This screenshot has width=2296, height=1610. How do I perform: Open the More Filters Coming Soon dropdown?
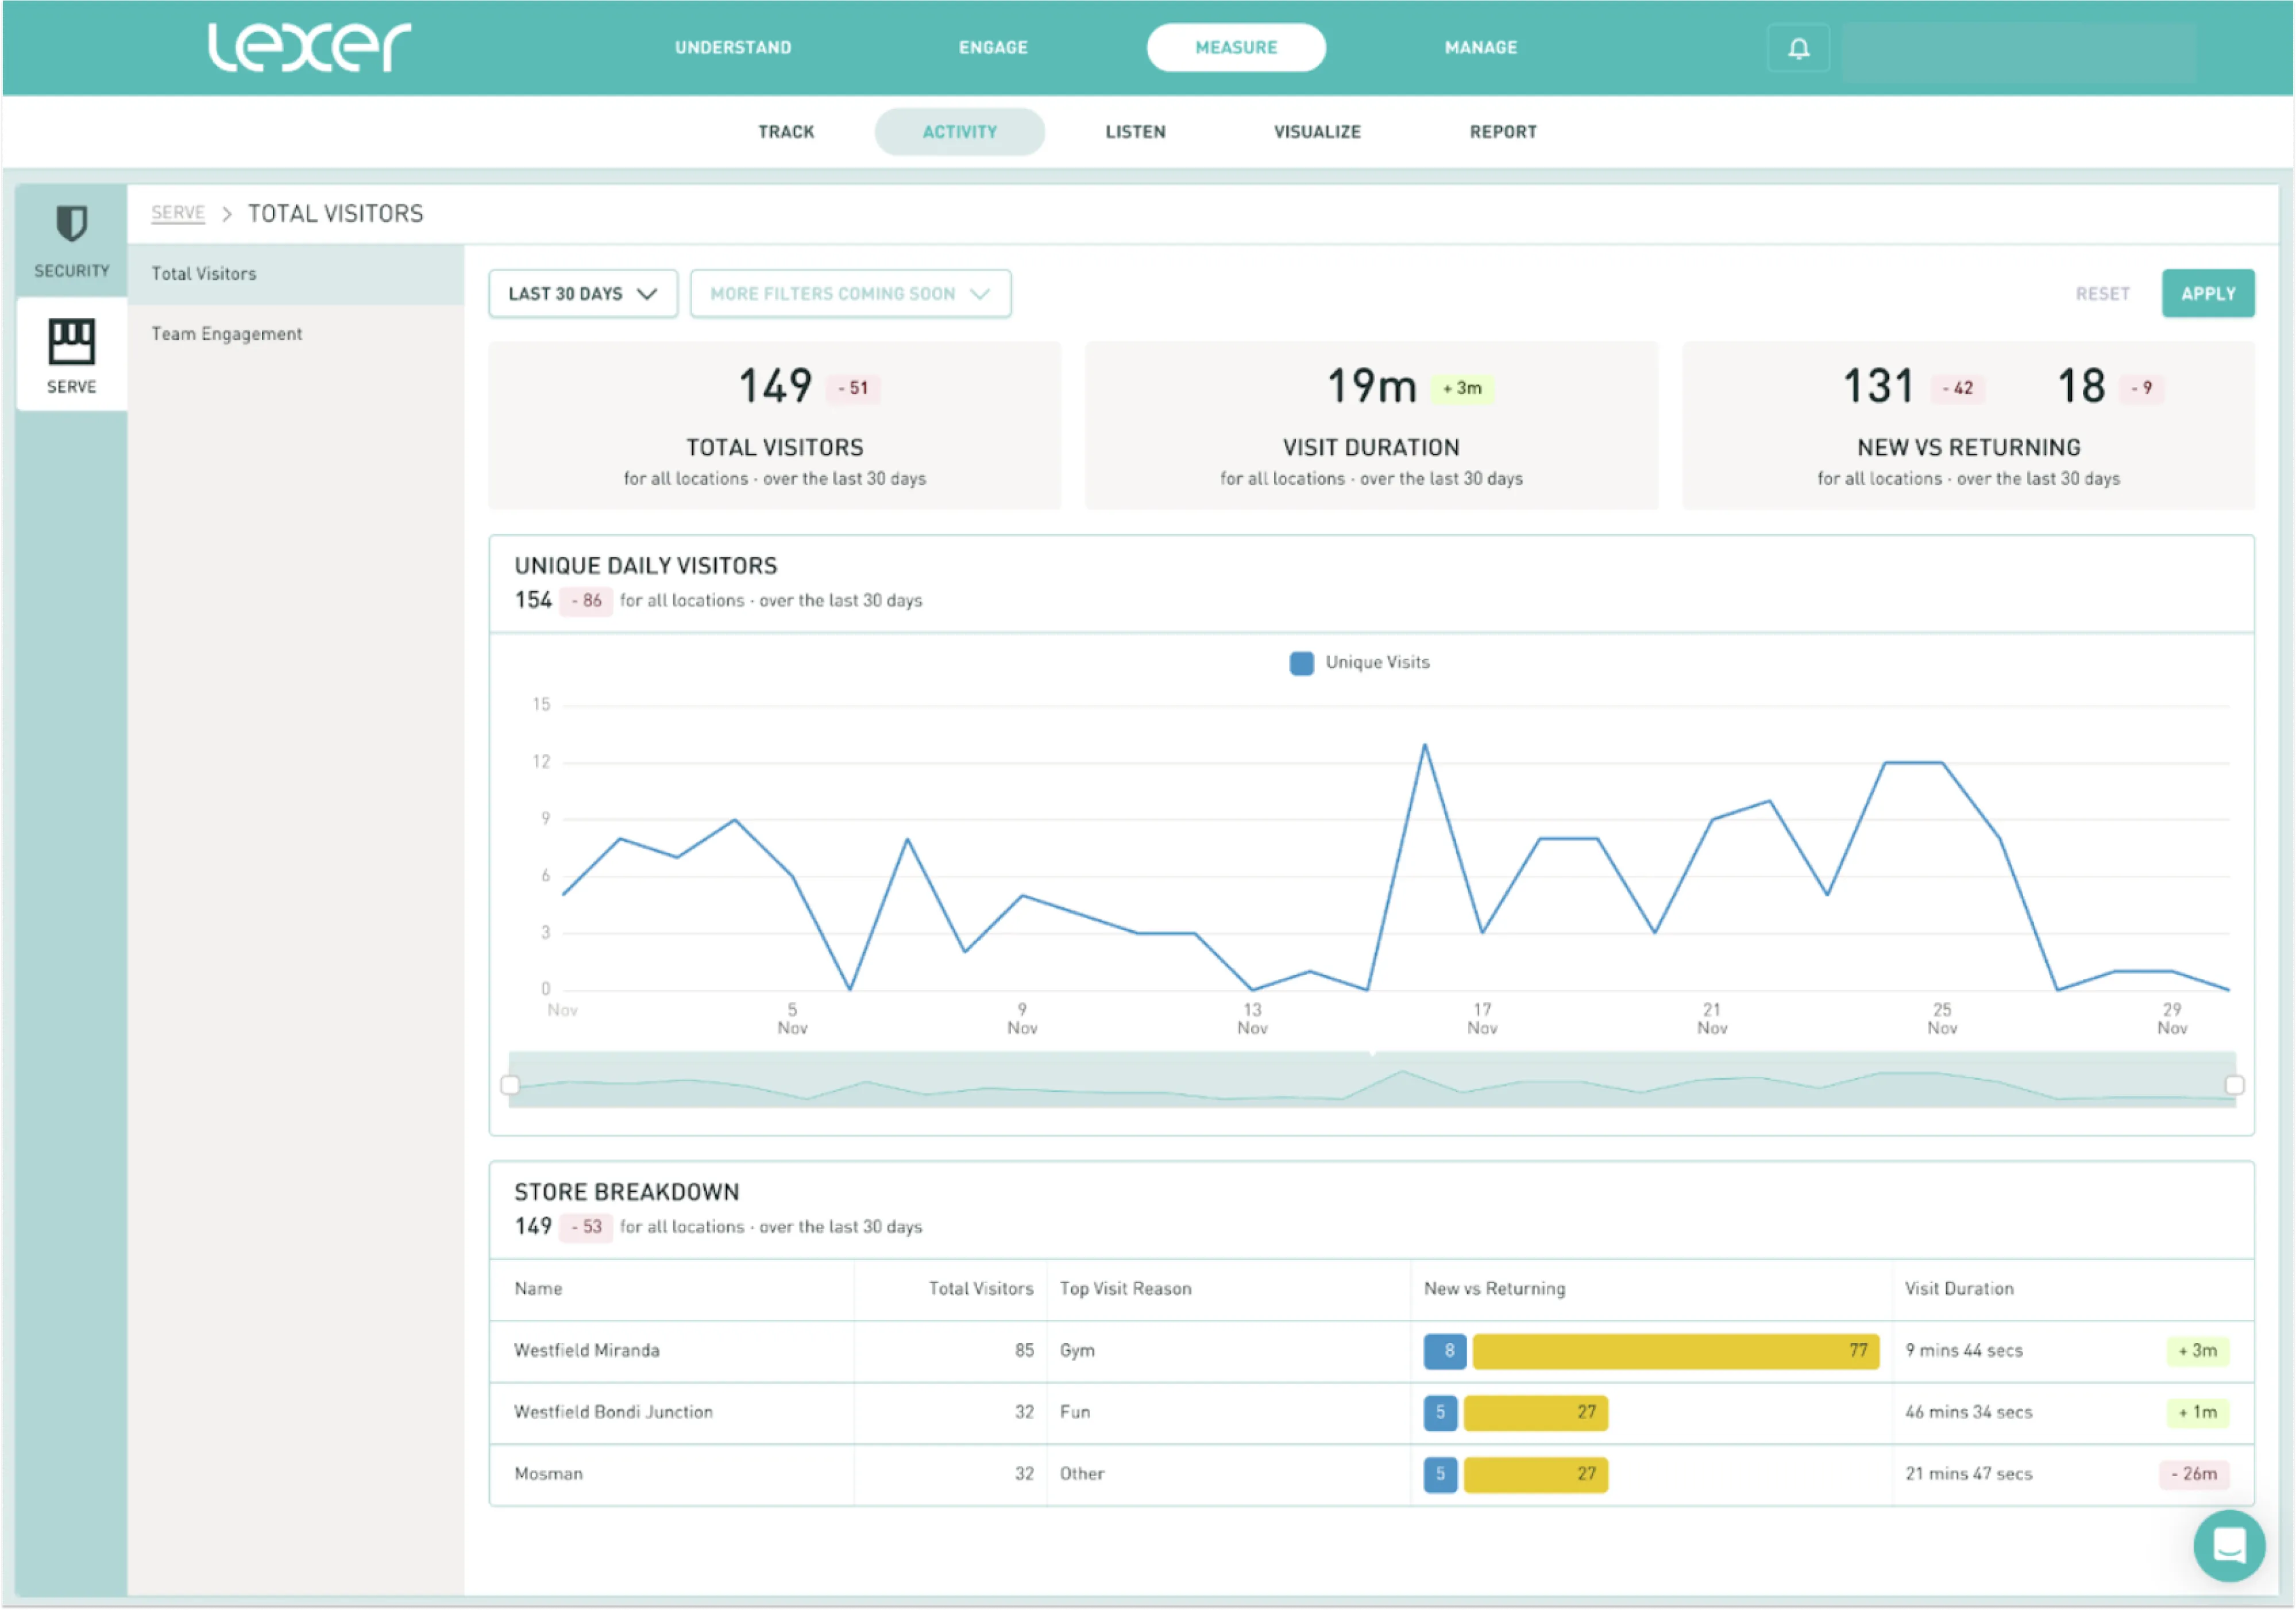click(x=849, y=294)
